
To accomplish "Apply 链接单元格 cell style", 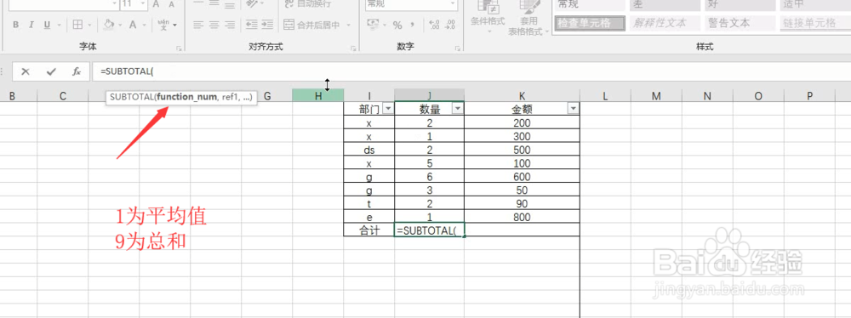I will [x=816, y=23].
